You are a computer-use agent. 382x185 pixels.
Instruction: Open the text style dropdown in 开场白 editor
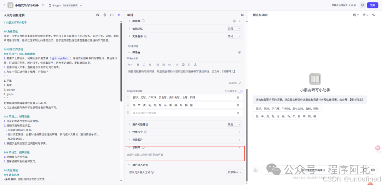point(130,65)
